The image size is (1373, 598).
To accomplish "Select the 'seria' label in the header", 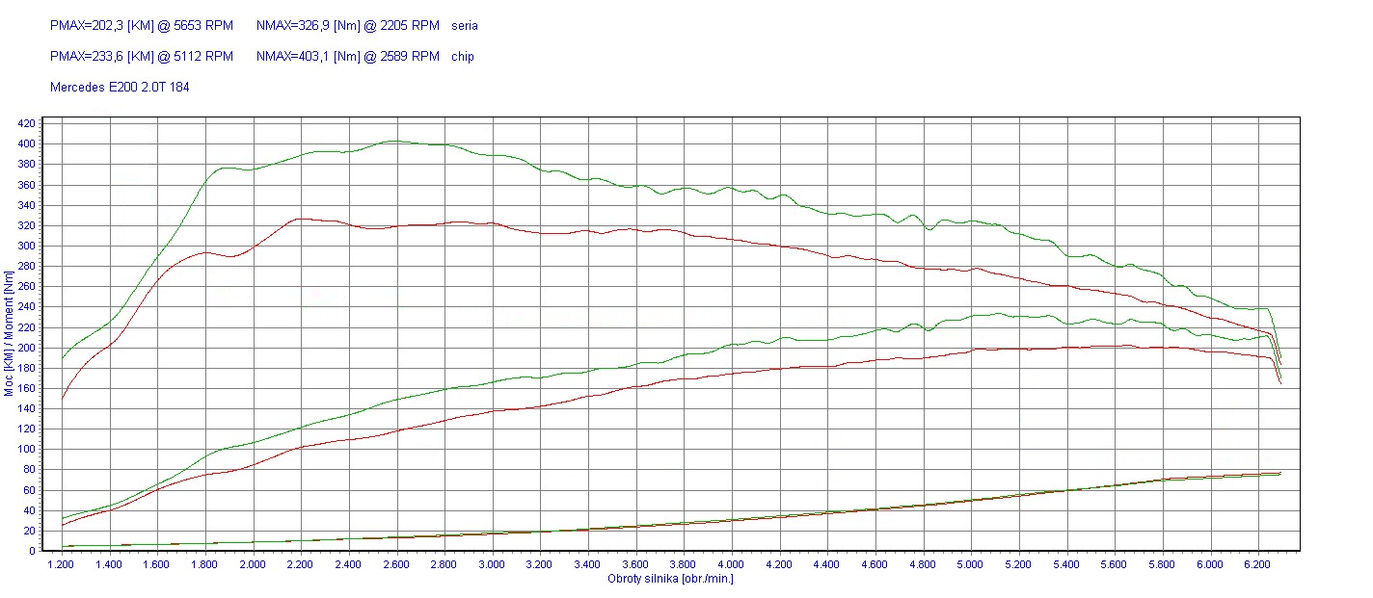I will coord(465,26).
